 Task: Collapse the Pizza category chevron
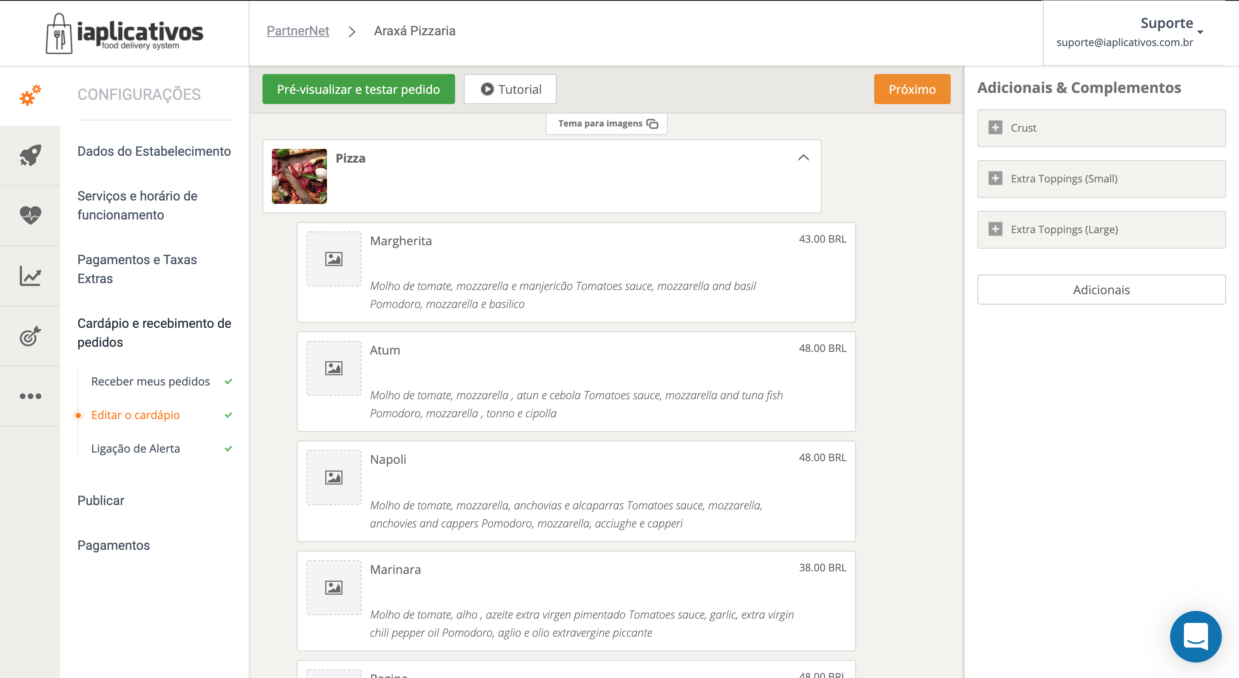803,158
